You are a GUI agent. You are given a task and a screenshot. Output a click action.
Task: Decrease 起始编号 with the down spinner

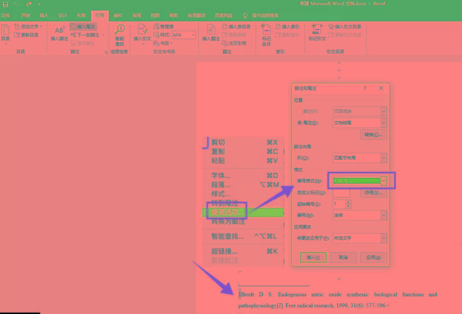[348, 206]
